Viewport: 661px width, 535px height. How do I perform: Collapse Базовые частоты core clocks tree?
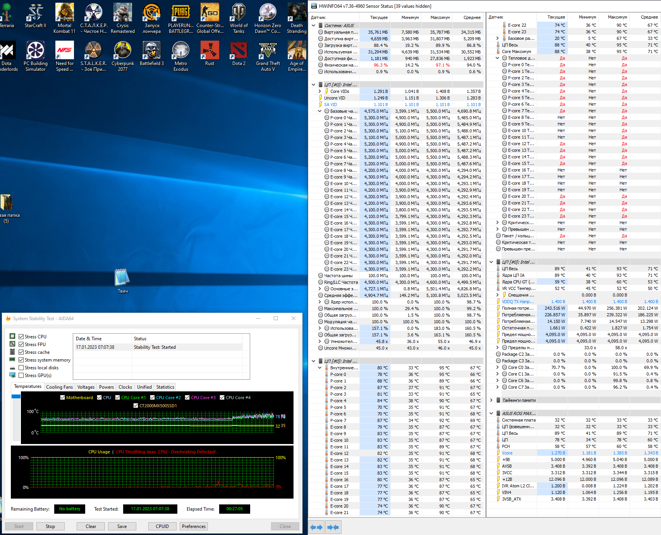click(320, 111)
